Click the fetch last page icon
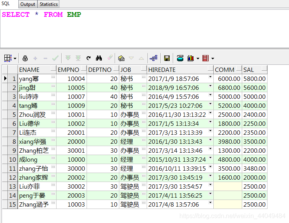Screen dimensions: 289x223 tap(78, 58)
